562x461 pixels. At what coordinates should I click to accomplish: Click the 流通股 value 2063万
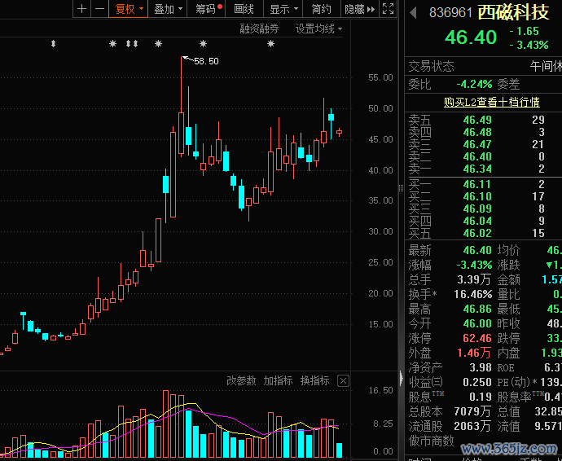(x=472, y=426)
